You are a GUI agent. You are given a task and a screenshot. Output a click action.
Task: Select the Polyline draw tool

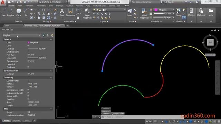click(11, 12)
